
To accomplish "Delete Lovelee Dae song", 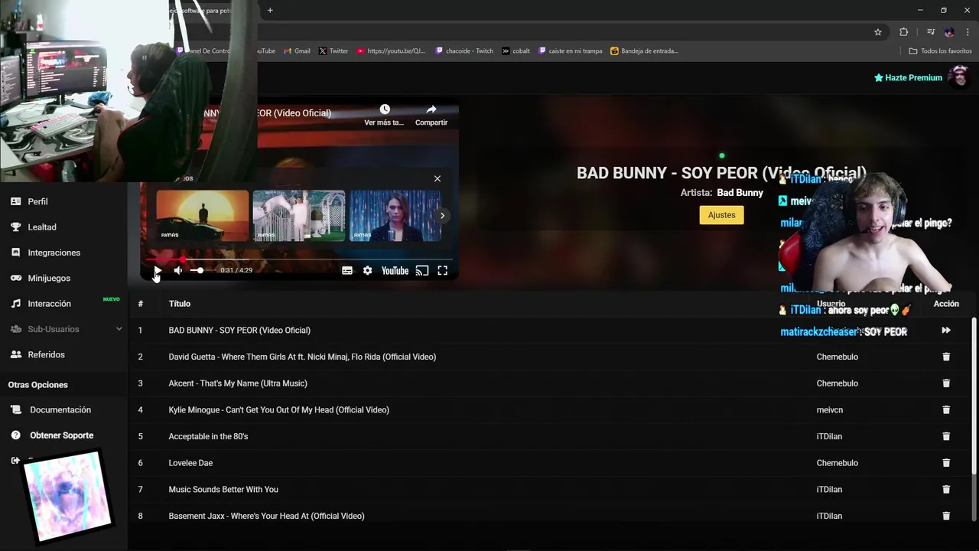I will [946, 463].
